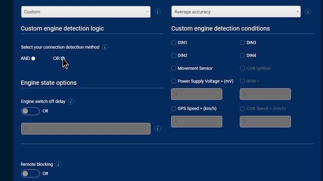Click info icon next to Custom dropdown

pyautogui.click(x=157, y=12)
